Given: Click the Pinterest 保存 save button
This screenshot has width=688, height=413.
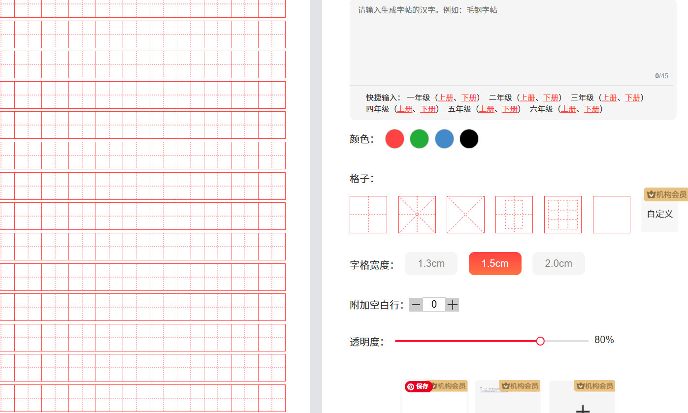Looking at the screenshot, I should coord(419,386).
